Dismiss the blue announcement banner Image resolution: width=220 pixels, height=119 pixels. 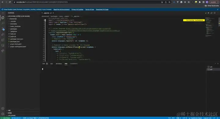218,9
